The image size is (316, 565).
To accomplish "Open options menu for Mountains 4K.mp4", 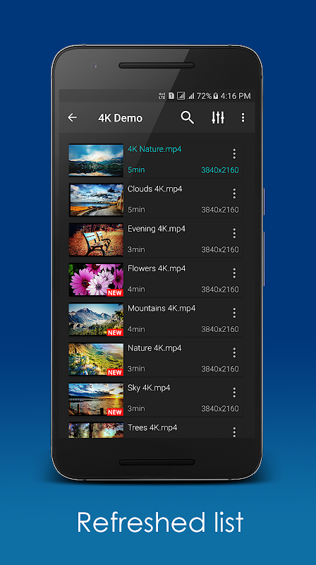I will [x=234, y=313].
